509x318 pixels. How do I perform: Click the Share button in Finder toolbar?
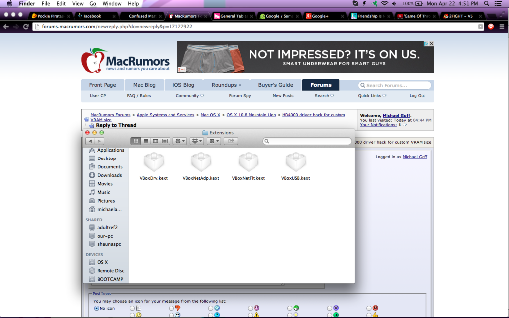pos(231,141)
